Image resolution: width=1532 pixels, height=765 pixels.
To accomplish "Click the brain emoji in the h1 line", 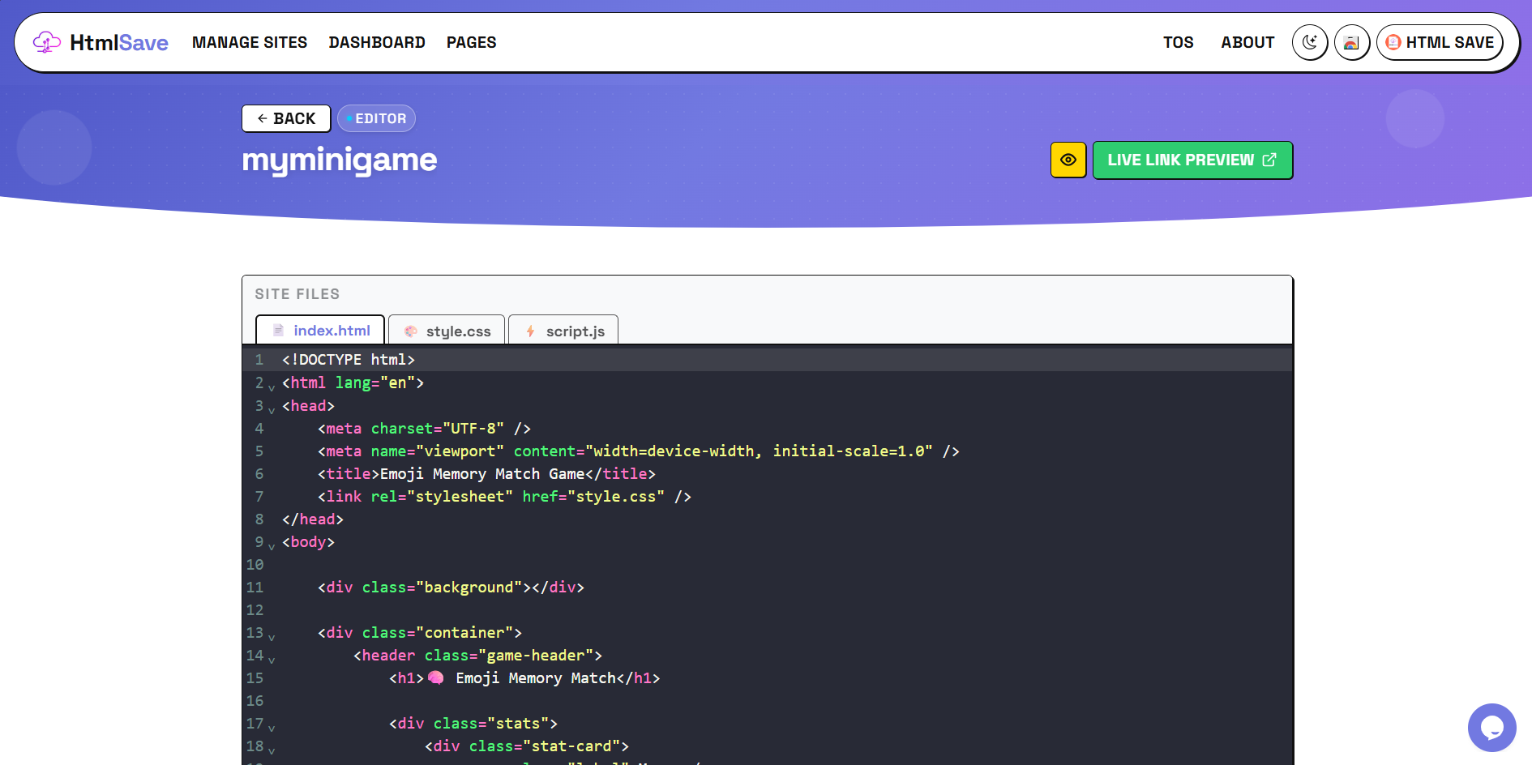I will (435, 677).
